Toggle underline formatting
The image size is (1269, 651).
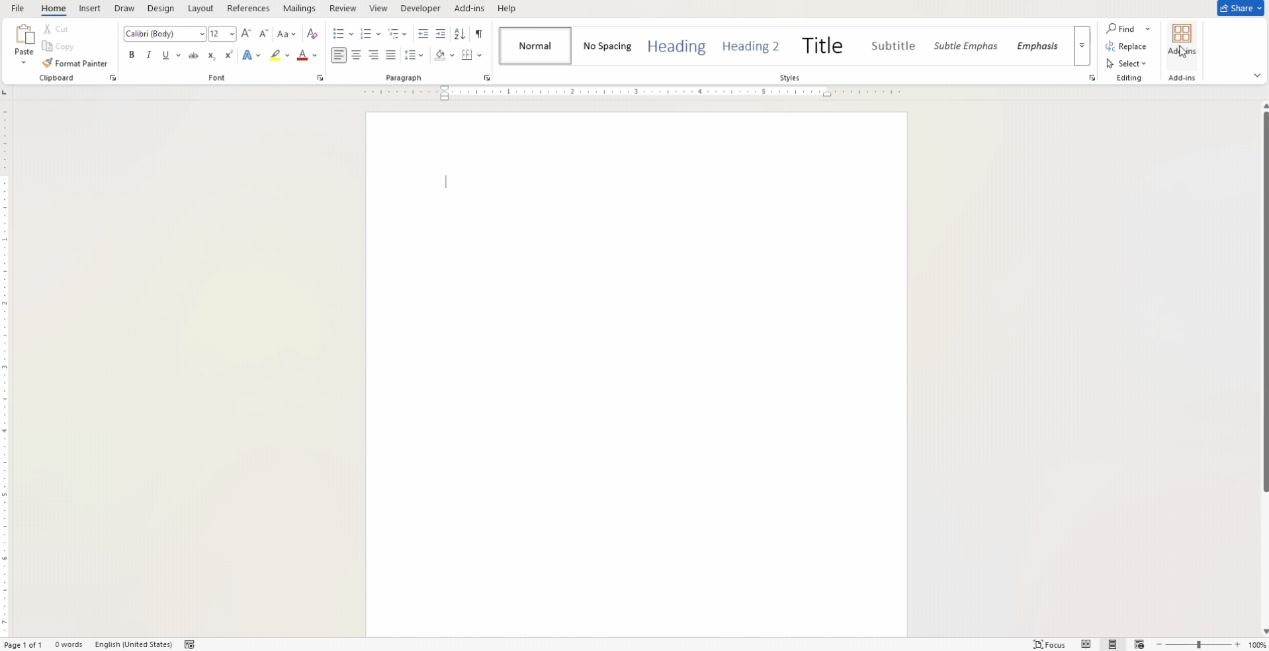click(x=166, y=56)
